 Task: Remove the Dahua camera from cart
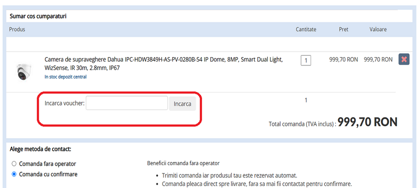(x=404, y=59)
